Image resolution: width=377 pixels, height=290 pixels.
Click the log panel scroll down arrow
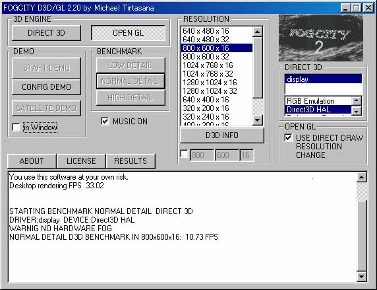tap(362, 277)
